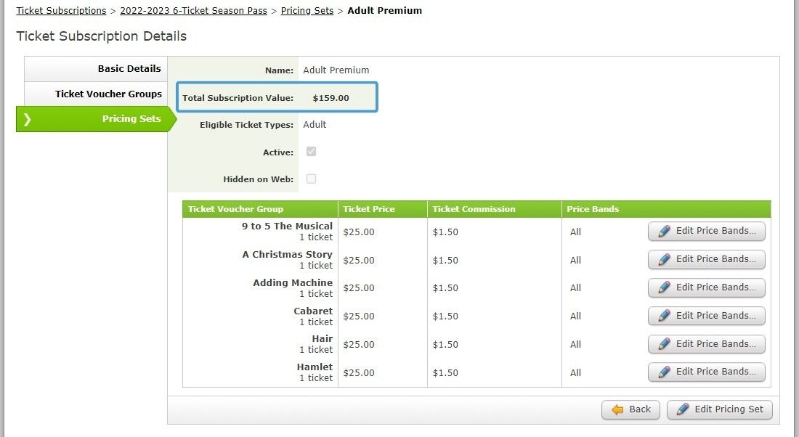Click the $1.50 commission for Adding Machine

445,288
